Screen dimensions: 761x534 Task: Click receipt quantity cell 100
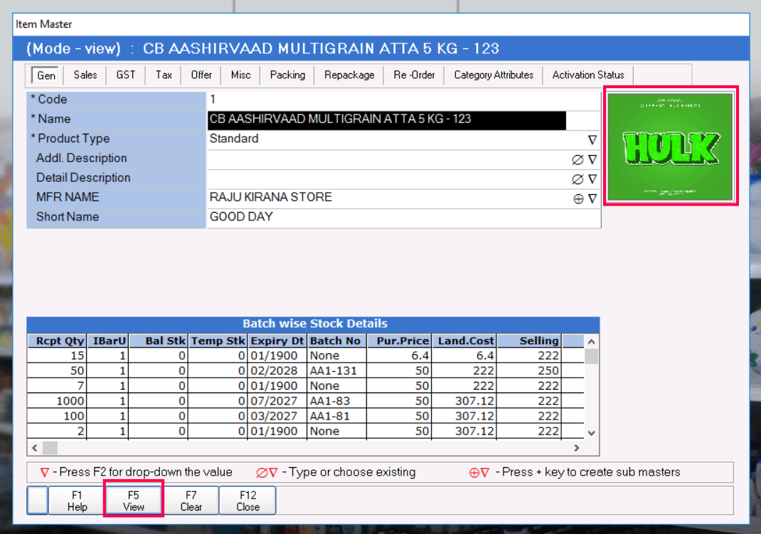(x=58, y=416)
